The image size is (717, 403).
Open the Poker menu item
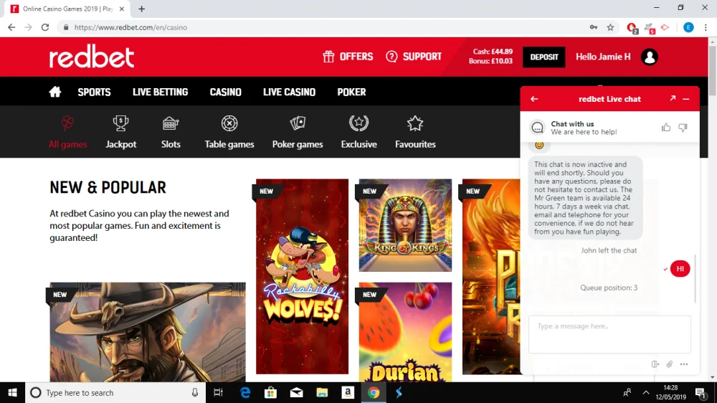click(351, 92)
